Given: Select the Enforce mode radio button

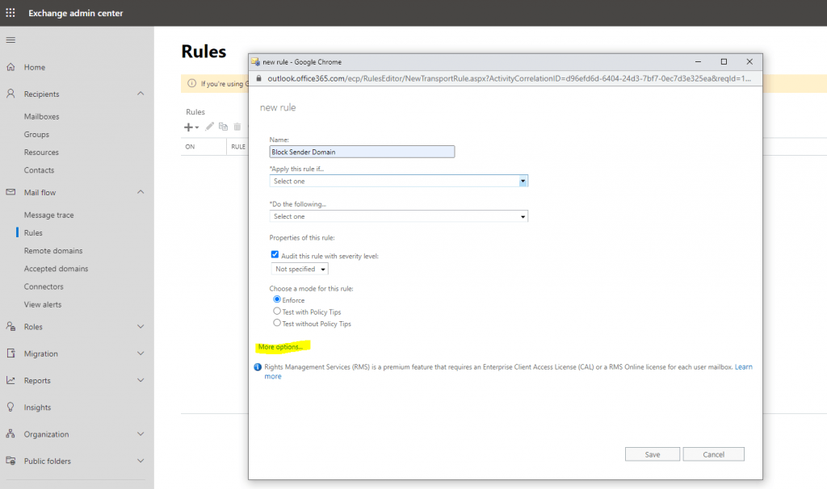Looking at the screenshot, I should point(277,299).
